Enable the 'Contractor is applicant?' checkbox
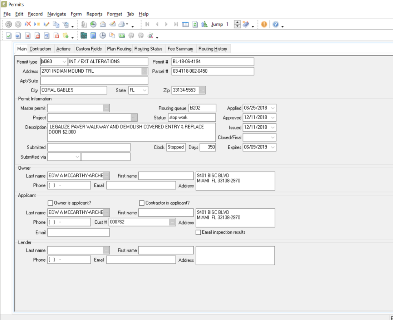The width and height of the screenshot is (393, 320). point(142,203)
